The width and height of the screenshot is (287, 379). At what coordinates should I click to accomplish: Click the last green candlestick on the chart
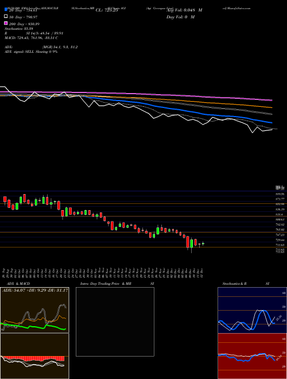(203, 243)
